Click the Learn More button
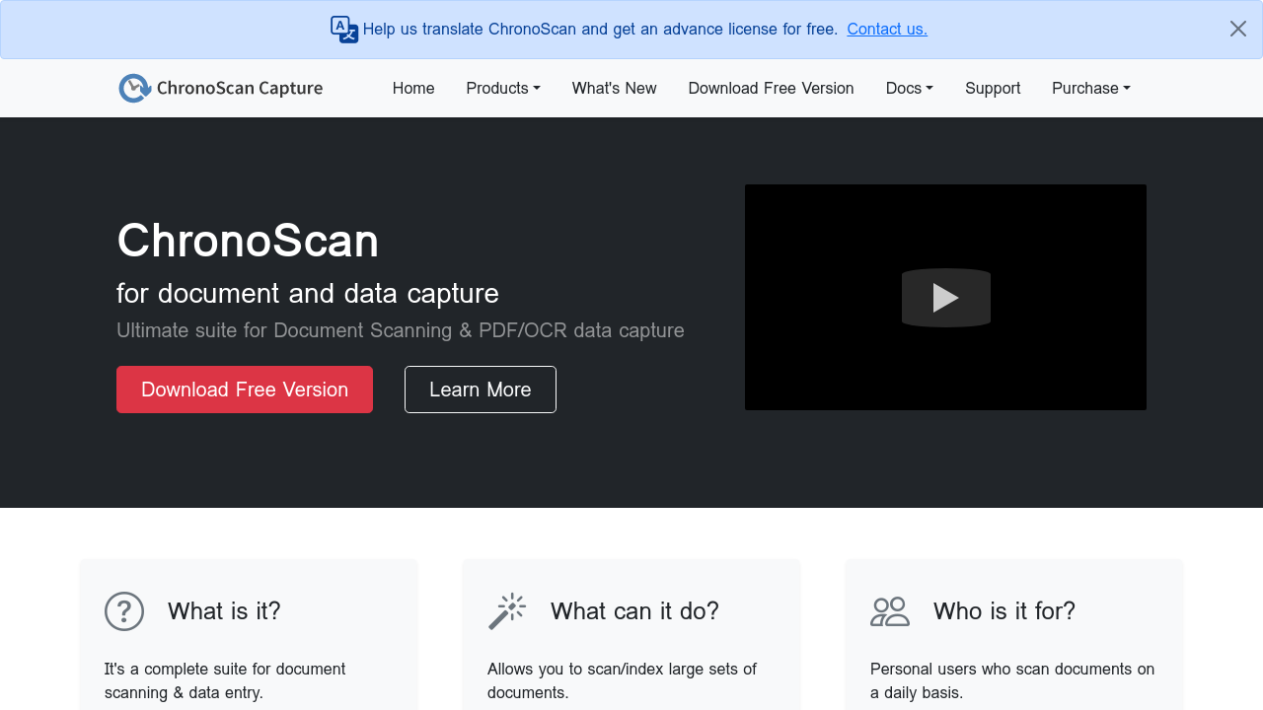 480,390
